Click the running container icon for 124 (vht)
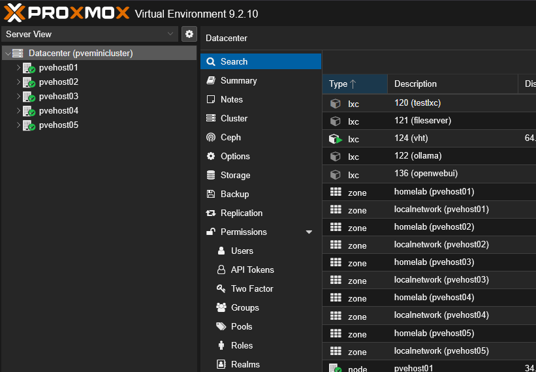536x372 pixels. pos(336,139)
